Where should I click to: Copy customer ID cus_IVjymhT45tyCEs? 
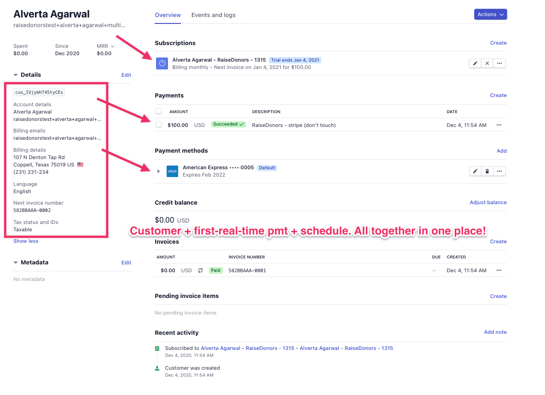pos(39,92)
